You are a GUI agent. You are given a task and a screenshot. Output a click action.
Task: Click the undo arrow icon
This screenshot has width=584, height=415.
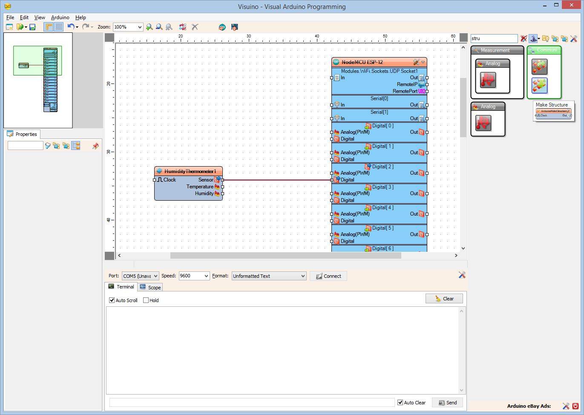click(71, 27)
